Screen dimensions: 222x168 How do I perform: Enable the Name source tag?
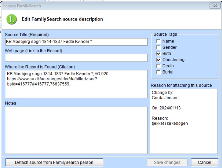pyautogui.click(x=158, y=41)
